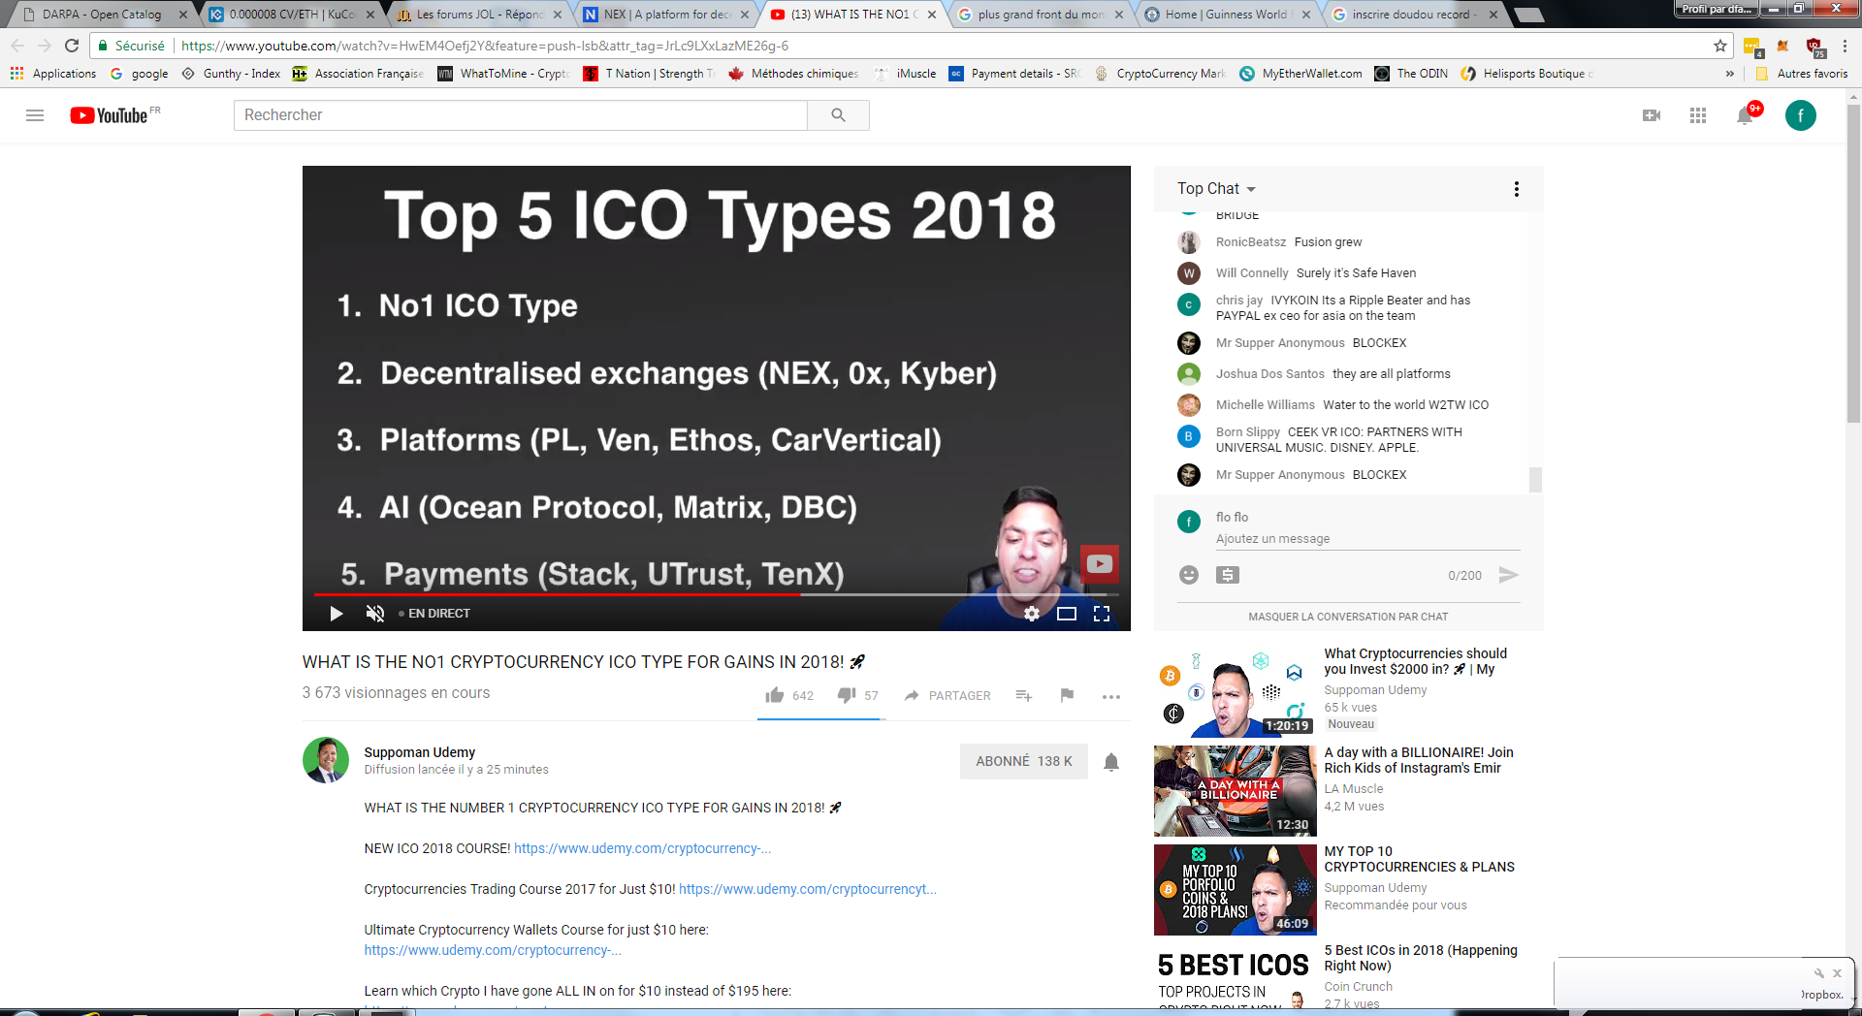Switch to KuCoin CV/ETH tab

click(x=291, y=15)
